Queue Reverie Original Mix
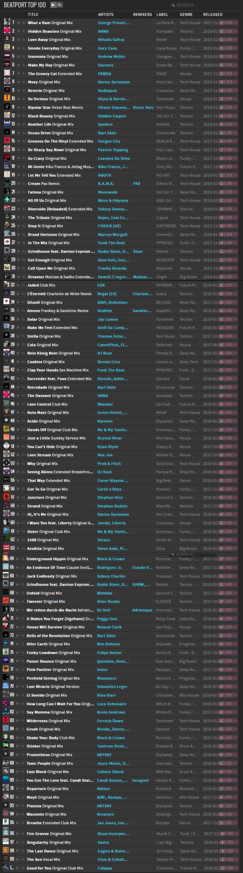This screenshot has height=873, width=243. 24,91
